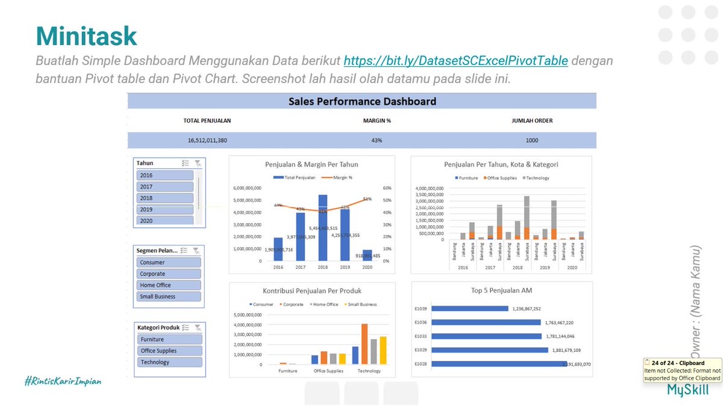Click the 1,236,867,252 data label
723x406 pixels.
(527, 309)
